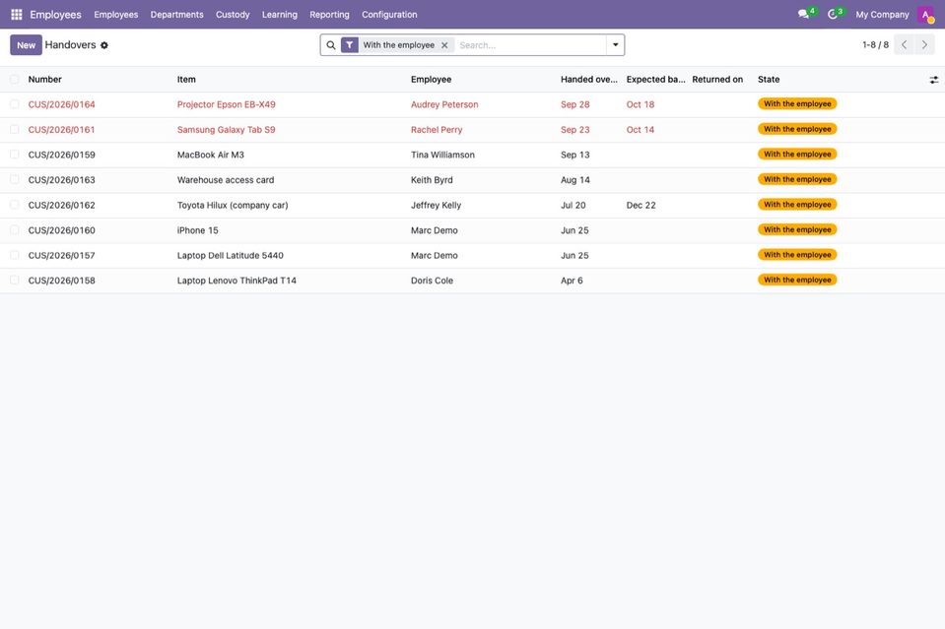Click the My Company switcher
The width and height of the screenshot is (945, 629).
(882, 15)
